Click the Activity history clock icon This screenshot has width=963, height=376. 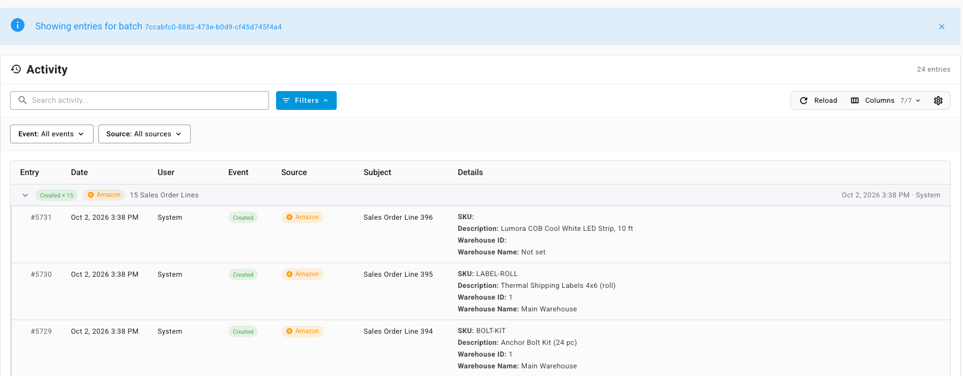pyautogui.click(x=16, y=69)
